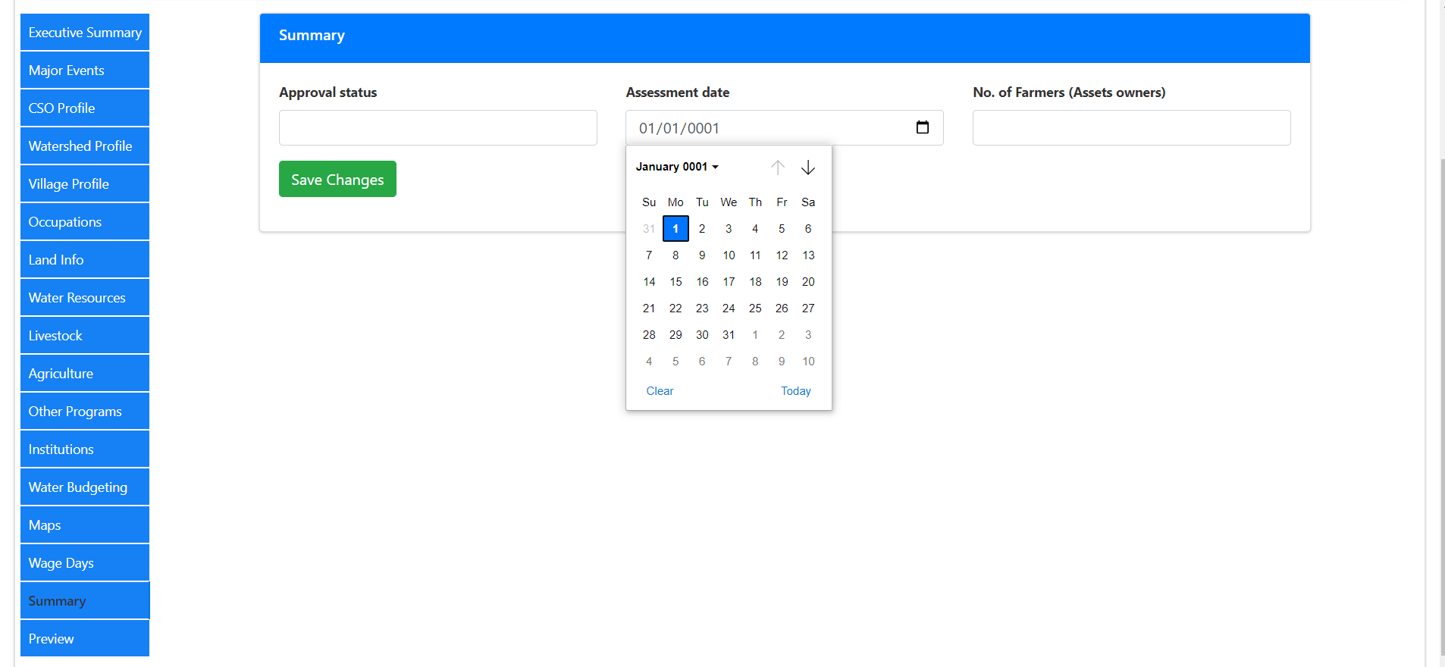Screen dimensions: 1445x667
Task: Expand the January 0001 month selector
Action: pyautogui.click(x=677, y=167)
